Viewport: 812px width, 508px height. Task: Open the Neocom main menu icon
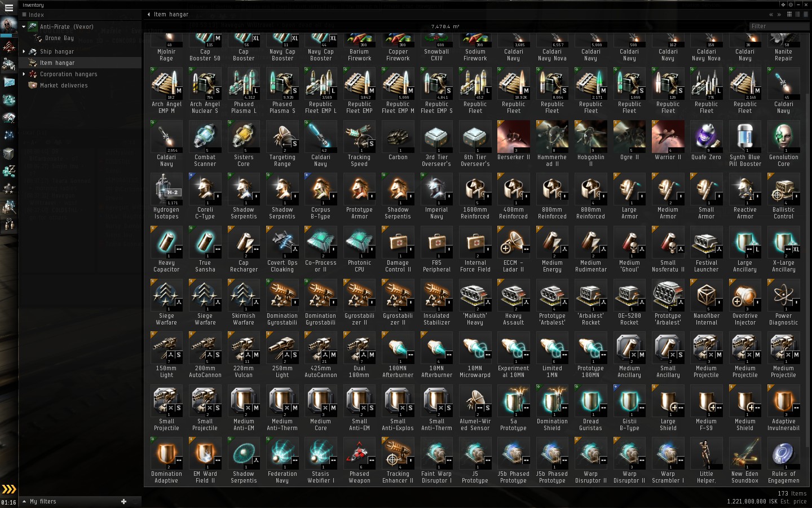(x=8, y=8)
